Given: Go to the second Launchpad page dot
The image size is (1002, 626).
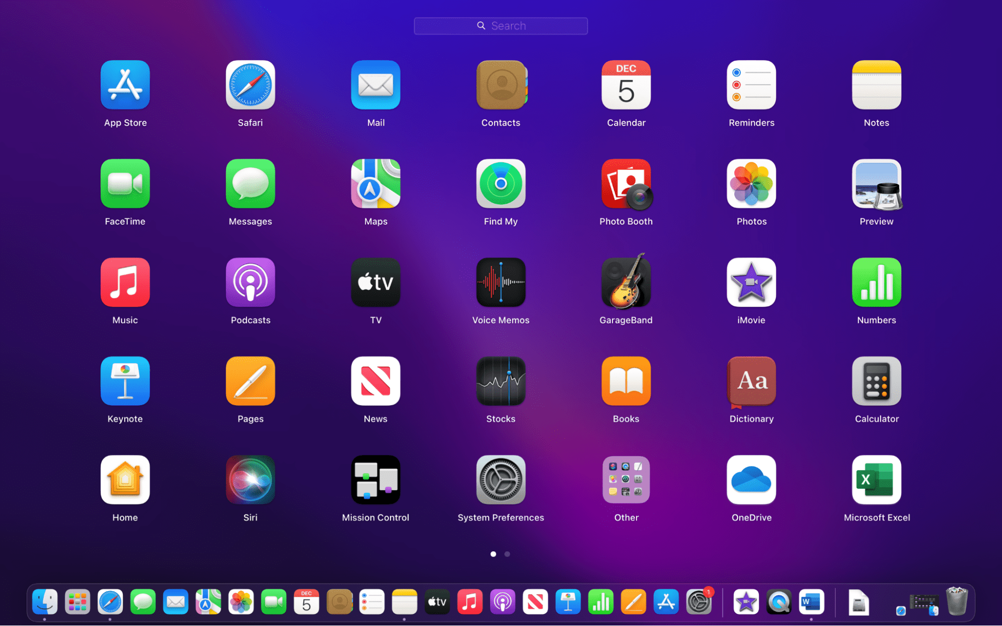Looking at the screenshot, I should (x=507, y=554).
